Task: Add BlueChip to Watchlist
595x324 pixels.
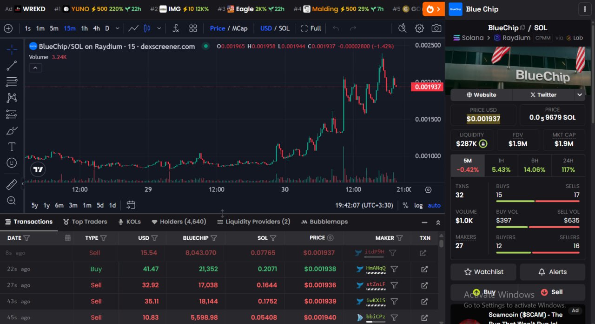Action: tap(483, 272)
